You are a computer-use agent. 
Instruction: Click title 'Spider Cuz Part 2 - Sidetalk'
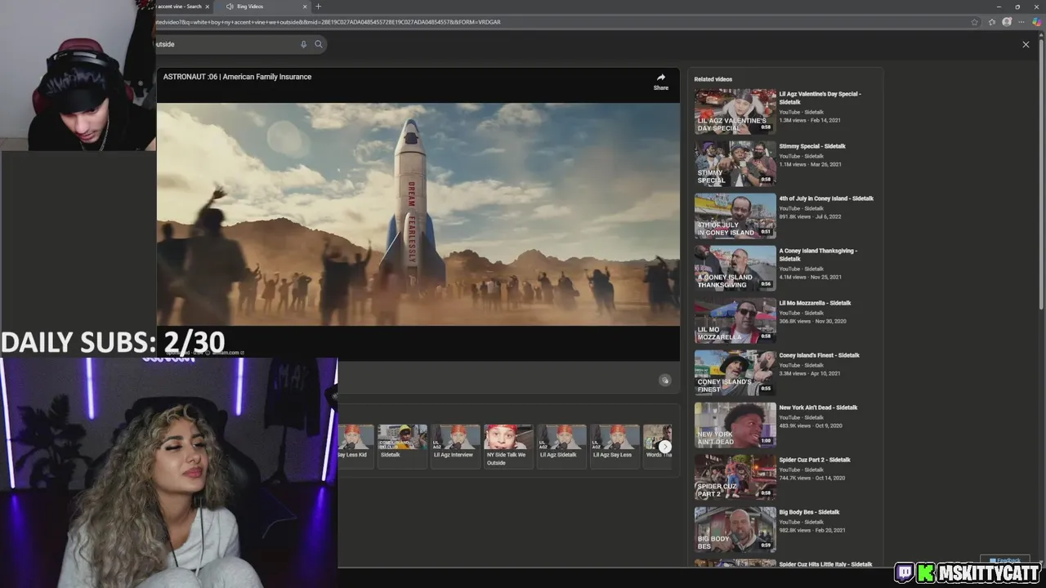point(815,460)
